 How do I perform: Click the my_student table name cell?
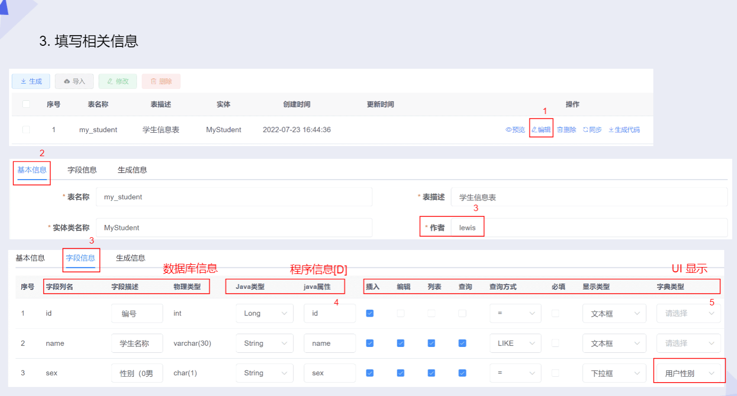click(x=98, y=130)
